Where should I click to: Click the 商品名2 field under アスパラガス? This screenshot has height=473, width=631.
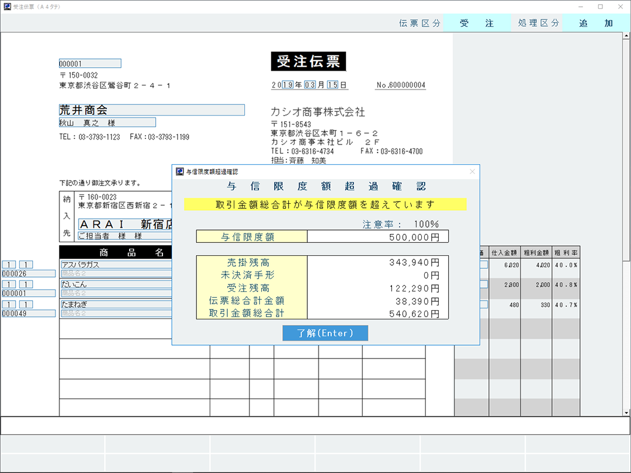116,273
